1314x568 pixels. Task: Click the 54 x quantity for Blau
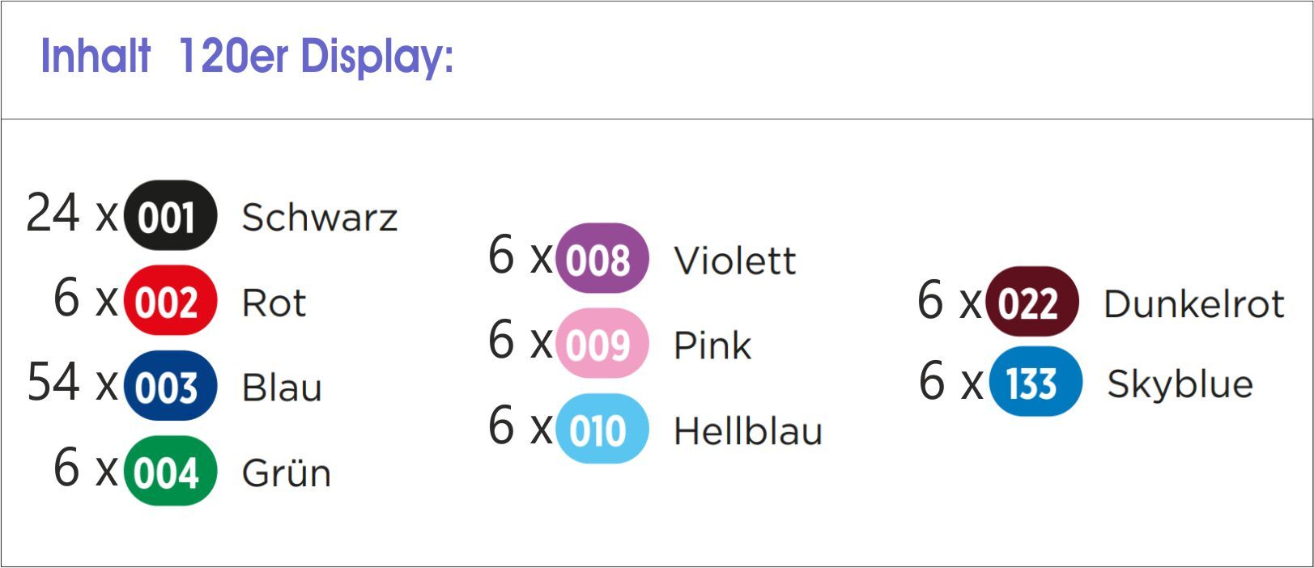pos(71,382)
